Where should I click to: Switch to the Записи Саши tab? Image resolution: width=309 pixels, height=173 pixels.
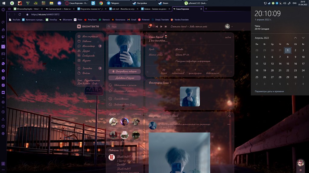point(171,116)
